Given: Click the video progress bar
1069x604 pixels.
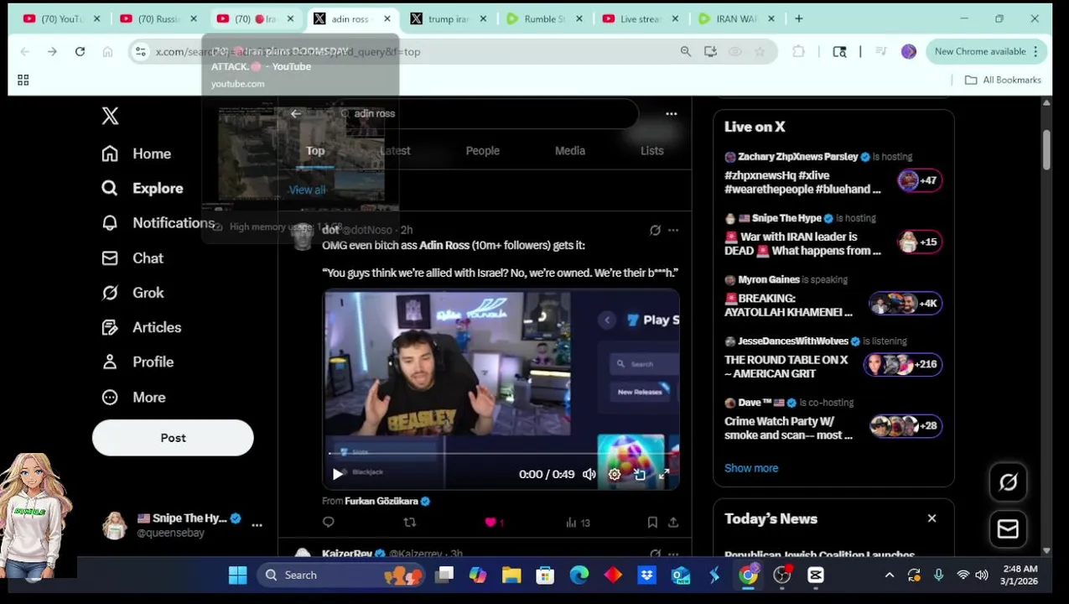Looking at the screenshot, I should (501, 453).
